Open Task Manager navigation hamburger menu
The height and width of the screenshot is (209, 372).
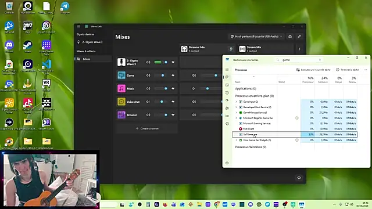[227, 70]
